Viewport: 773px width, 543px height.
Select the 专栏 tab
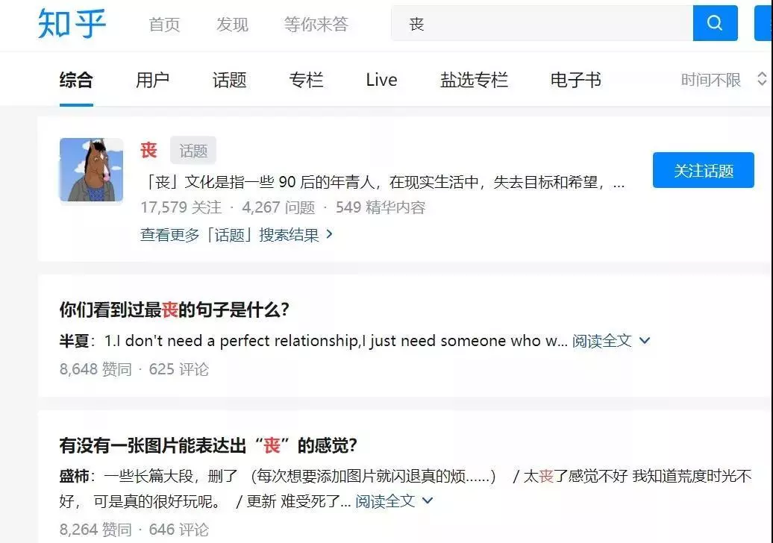point(306,79)
